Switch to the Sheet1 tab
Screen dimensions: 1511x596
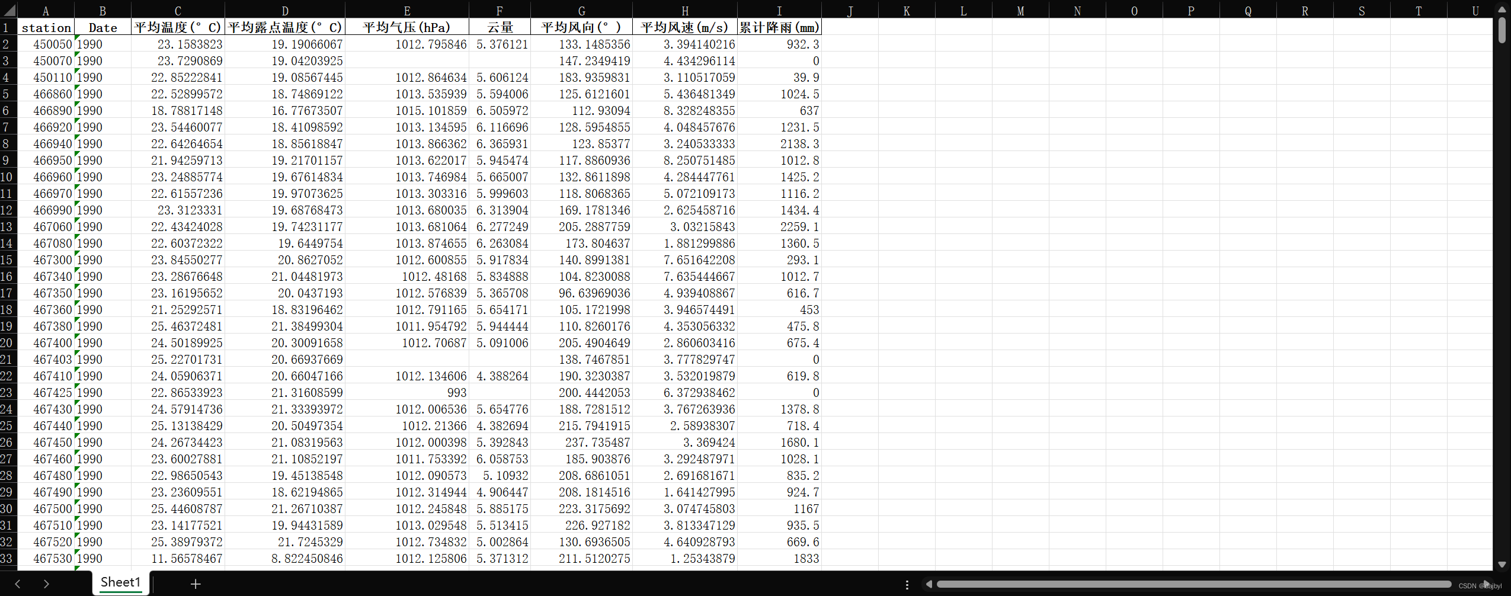[121, 582]
